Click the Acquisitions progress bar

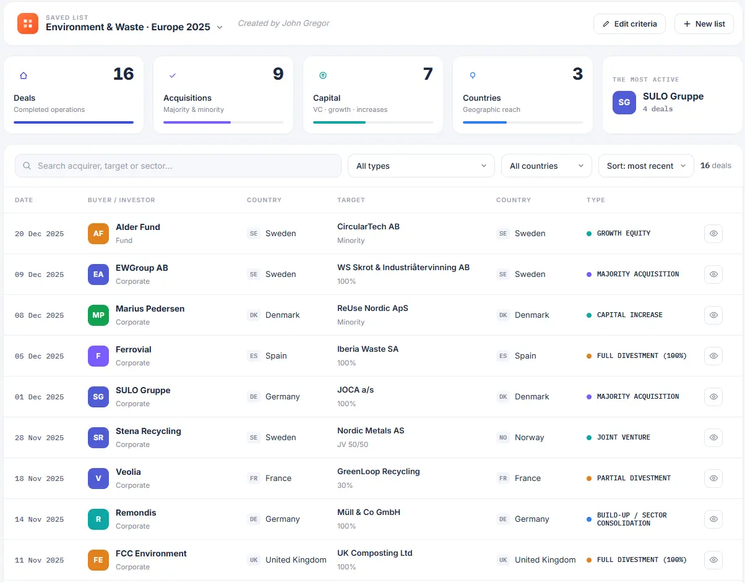click(x=223, y=122)
